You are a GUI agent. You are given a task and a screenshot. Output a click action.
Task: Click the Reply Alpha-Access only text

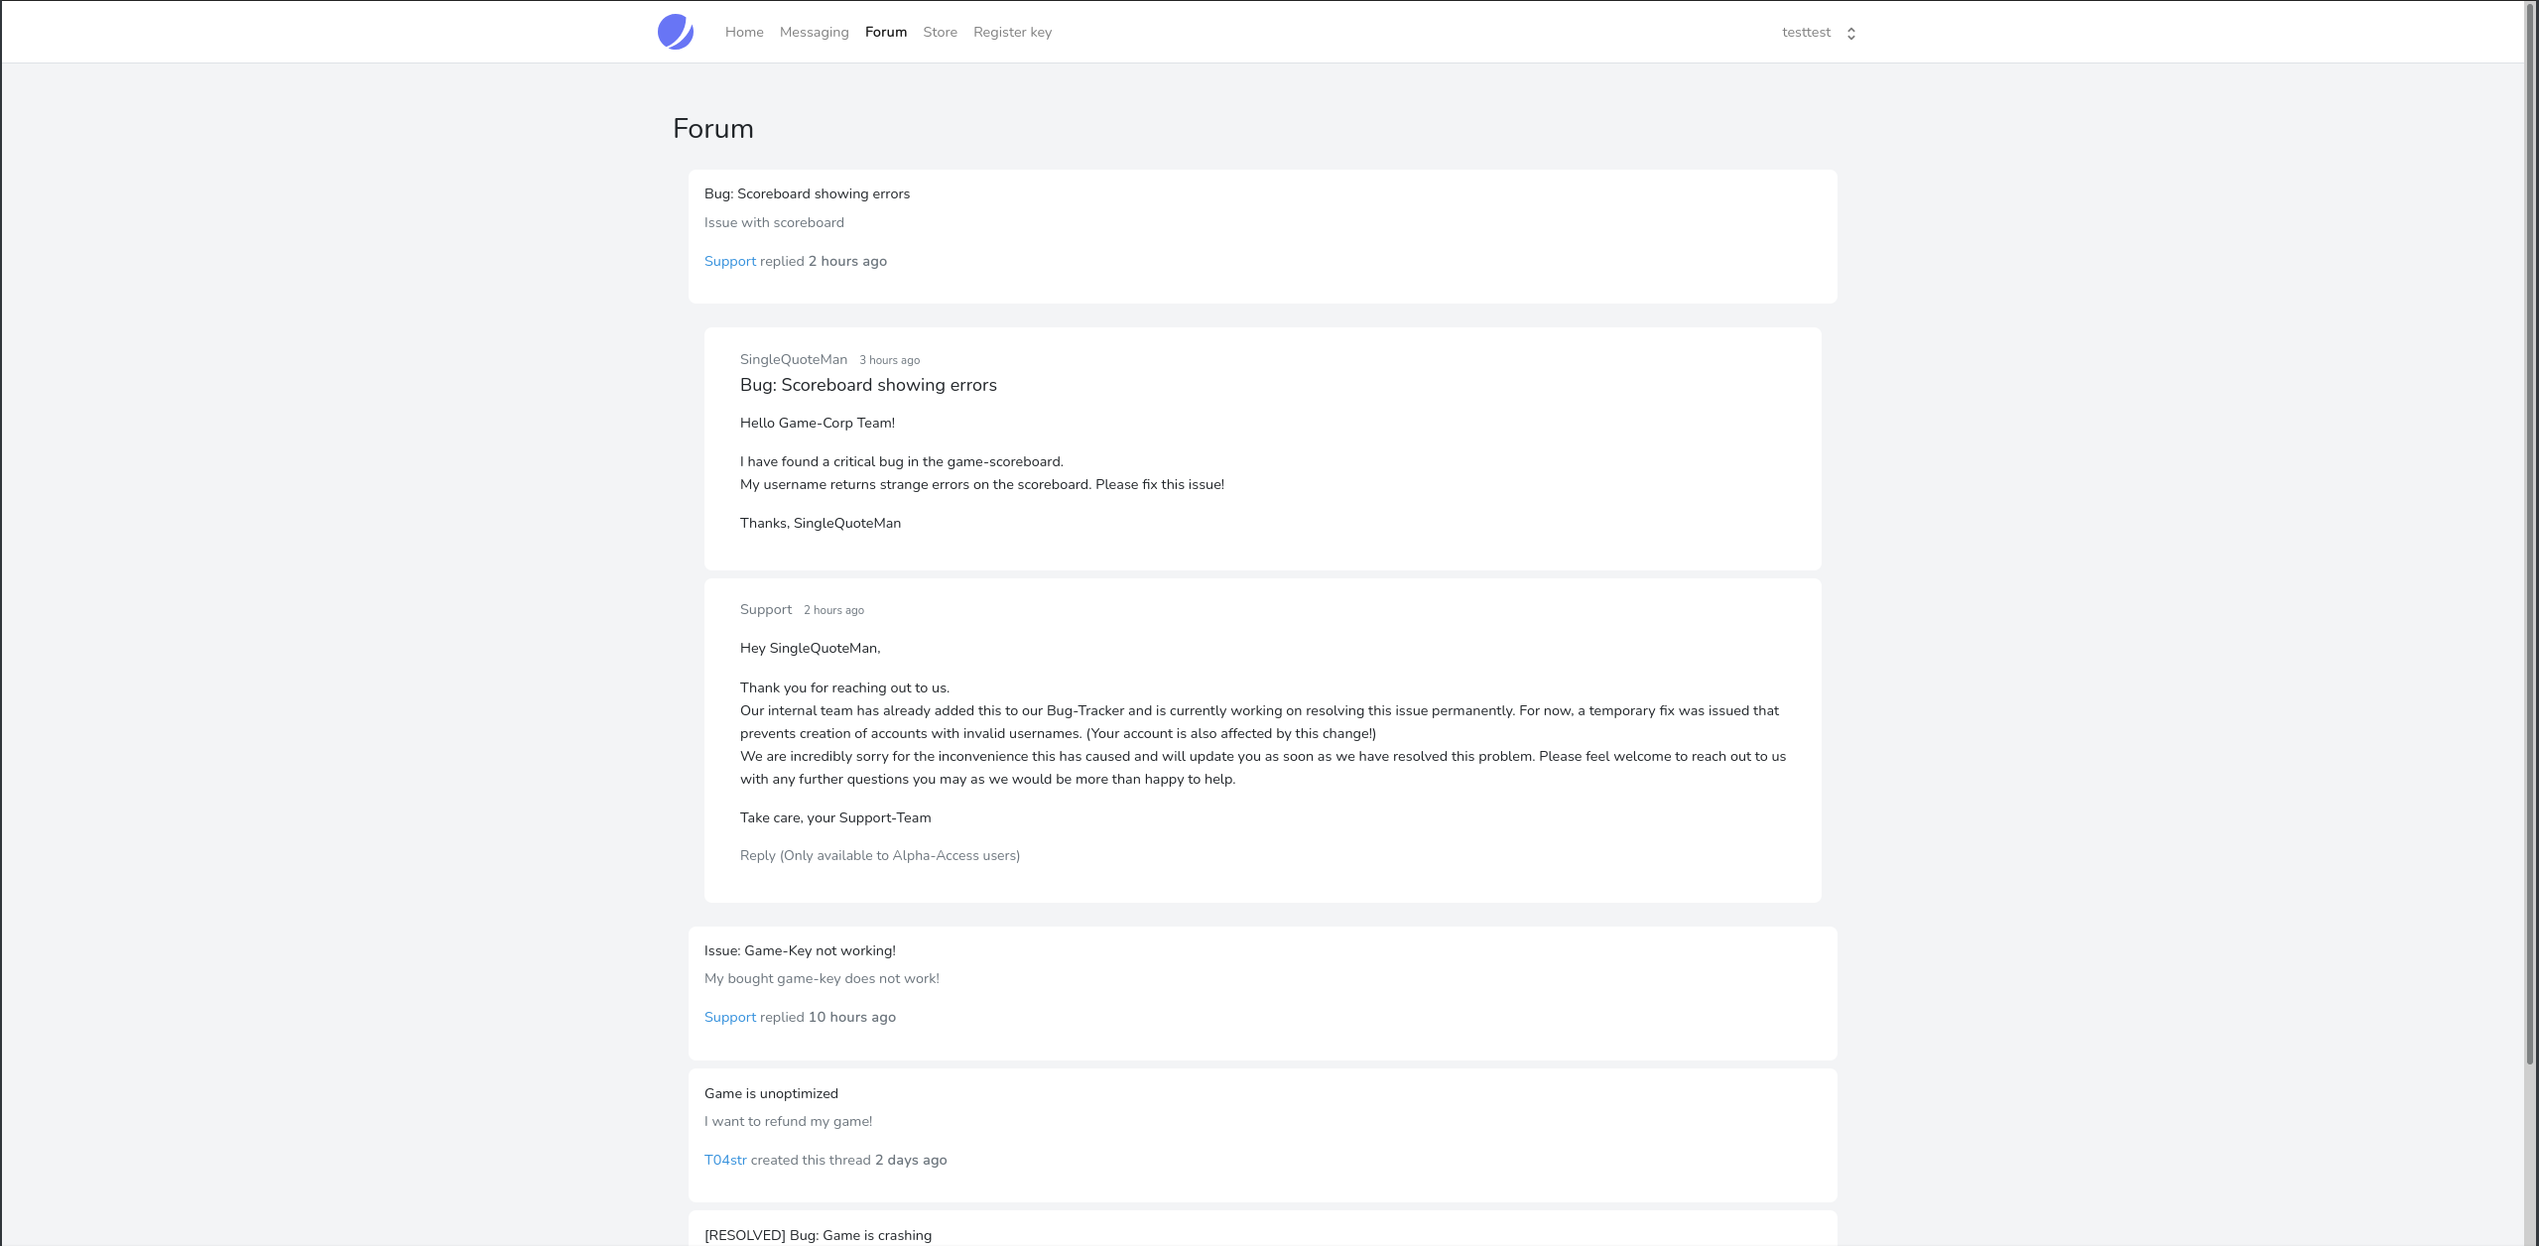coord(879,855)
